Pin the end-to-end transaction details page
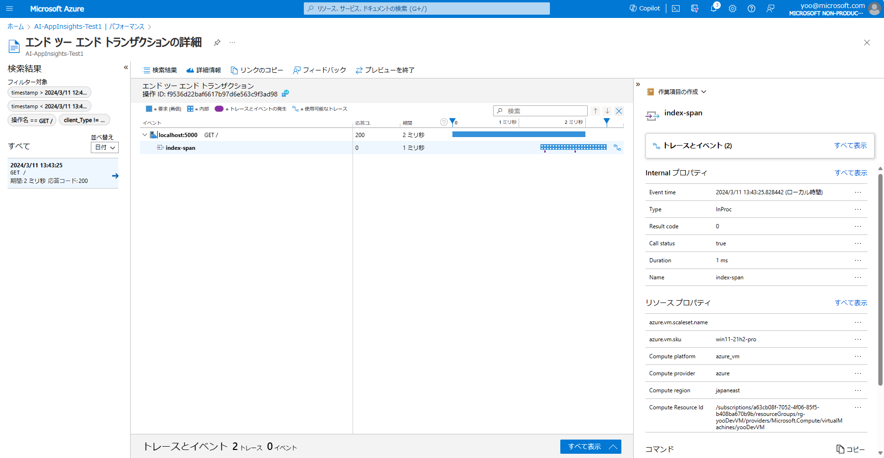The height and width of the screenshot is (458, 884). 217,42
